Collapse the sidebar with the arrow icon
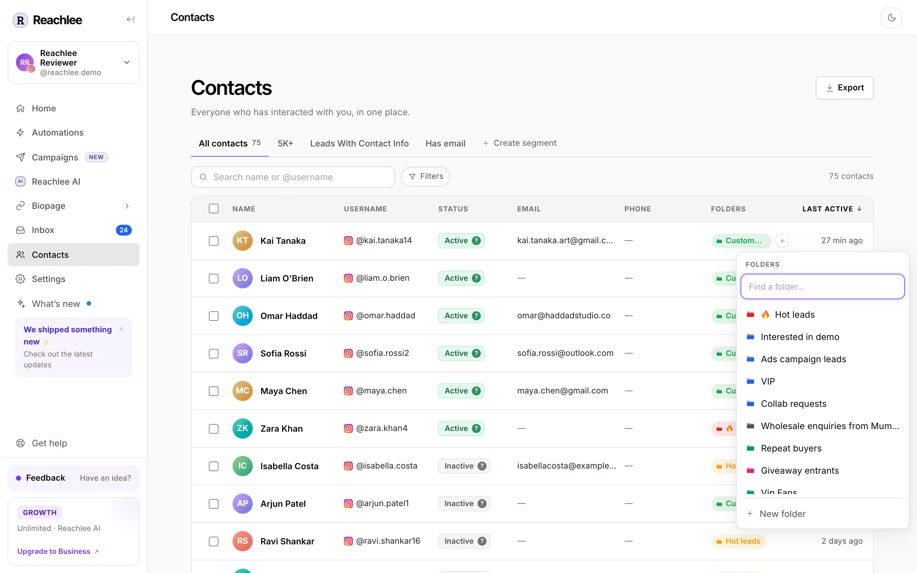This screenshot has height=573, width=917. click(x=130, y=19)
